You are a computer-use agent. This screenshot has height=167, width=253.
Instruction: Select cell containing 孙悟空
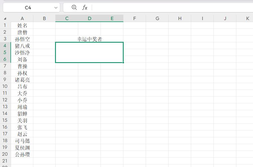point(22,39)
